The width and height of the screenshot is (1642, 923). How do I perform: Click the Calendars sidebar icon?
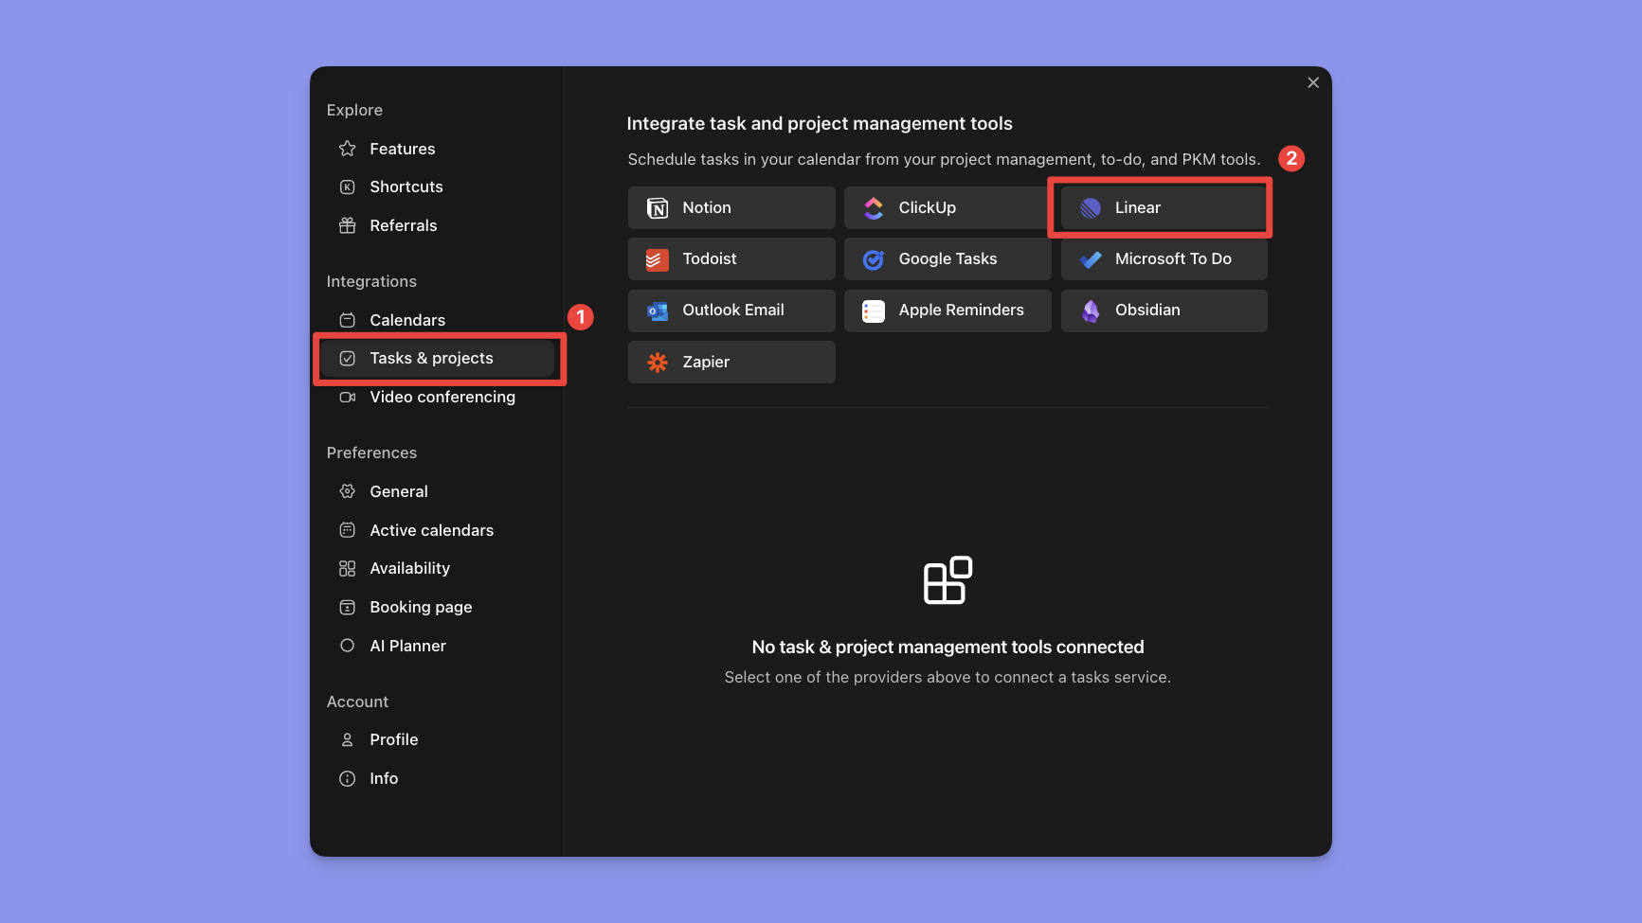coord(348,320)
